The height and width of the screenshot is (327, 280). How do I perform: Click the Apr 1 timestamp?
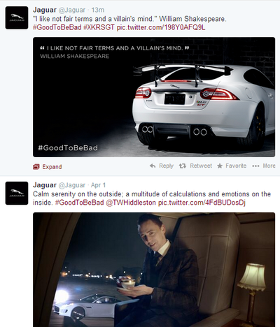coord(98,185)
